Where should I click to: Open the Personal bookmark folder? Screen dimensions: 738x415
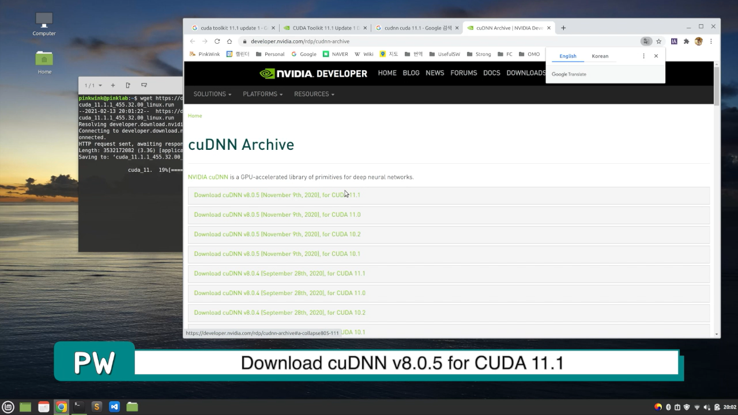tap(270, 54)
